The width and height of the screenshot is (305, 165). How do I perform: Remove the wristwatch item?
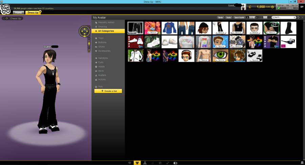[237, 46]
